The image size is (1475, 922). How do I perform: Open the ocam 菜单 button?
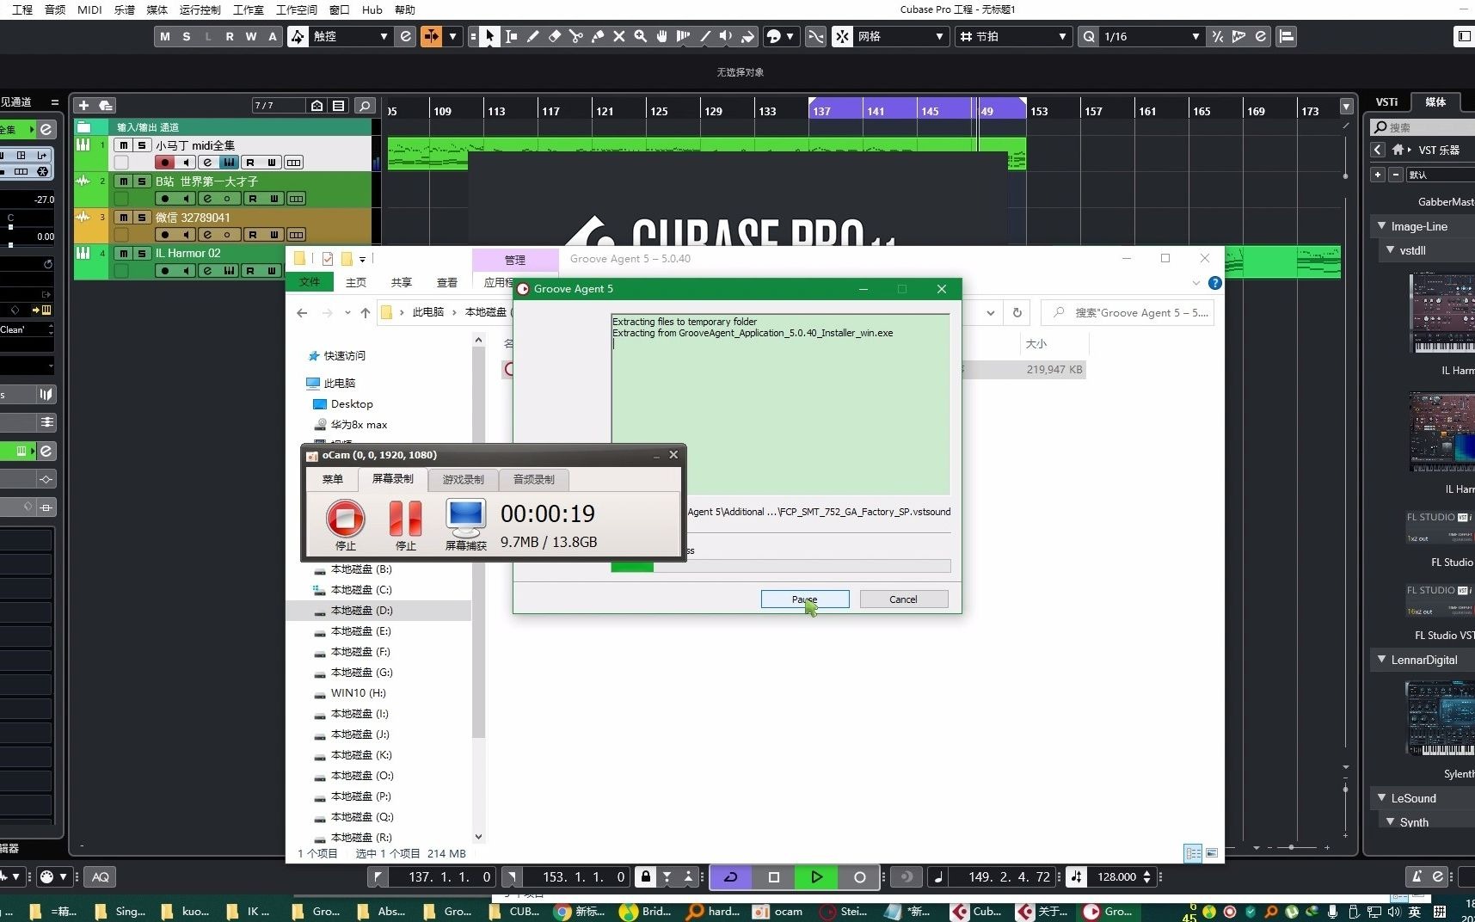(x=332, y=479)
